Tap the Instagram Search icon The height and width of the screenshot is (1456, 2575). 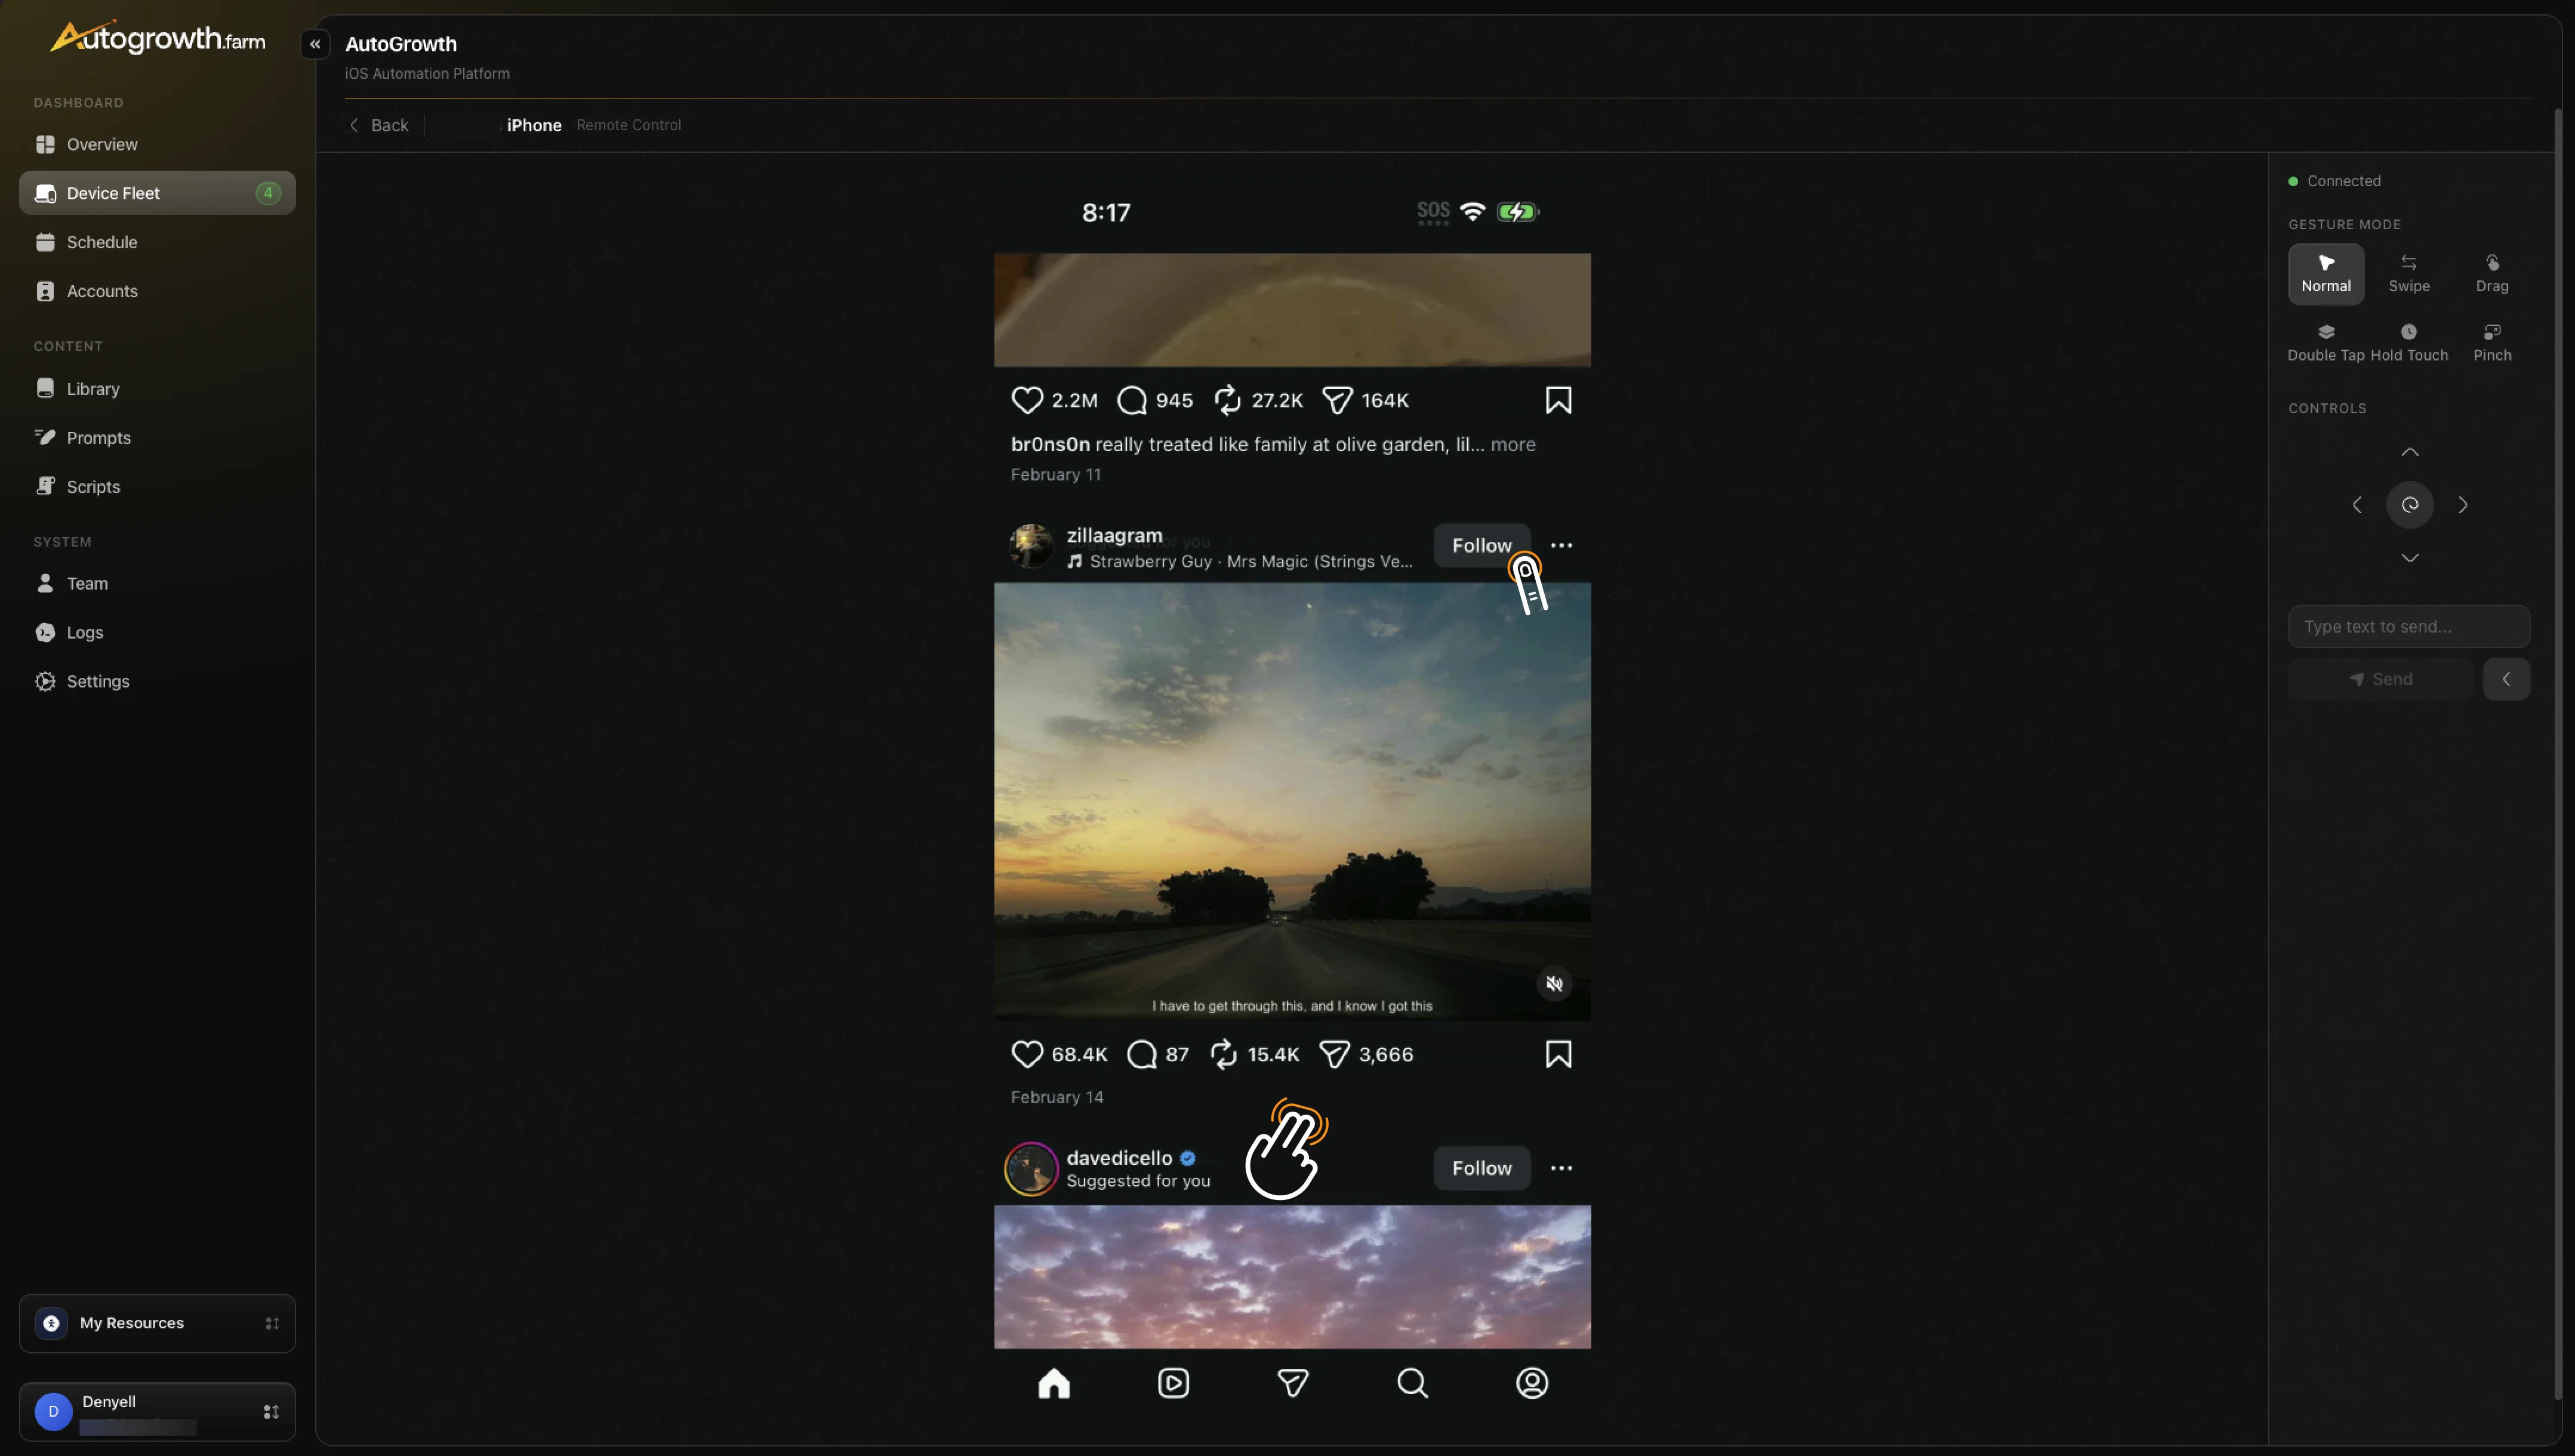click(x=1412, y=1383)
